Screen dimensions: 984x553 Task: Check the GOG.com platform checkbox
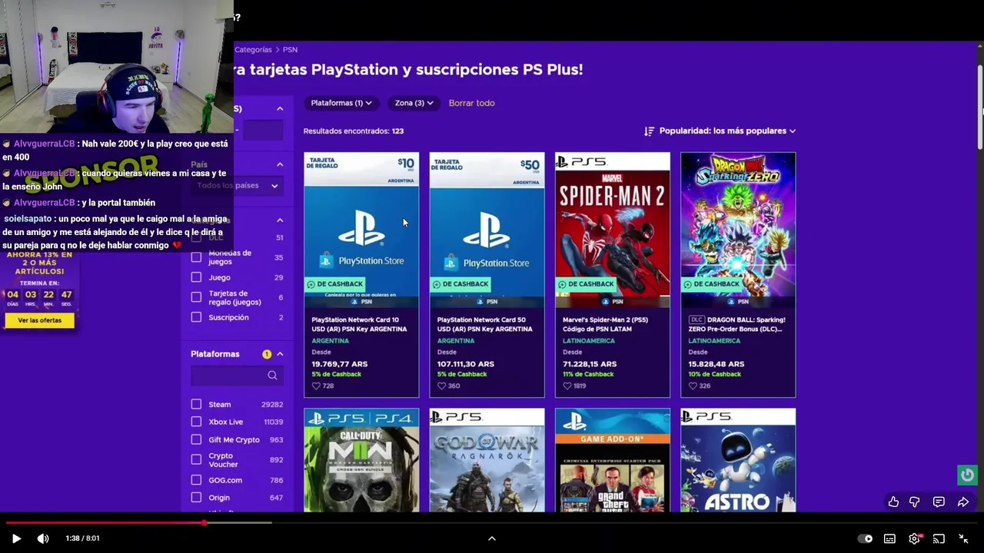tap(196, 480)
